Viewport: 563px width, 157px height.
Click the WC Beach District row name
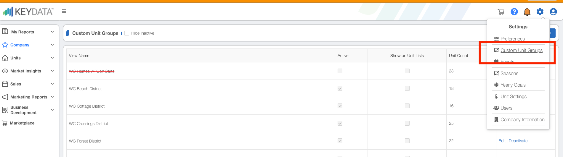pos(85,89)
